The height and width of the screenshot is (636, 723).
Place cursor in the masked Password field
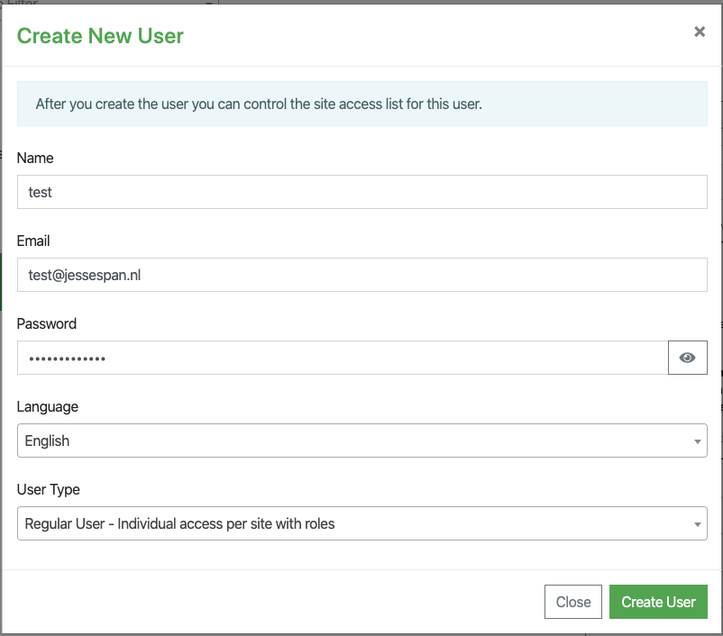pyautogui.click(x=343, y=358)
